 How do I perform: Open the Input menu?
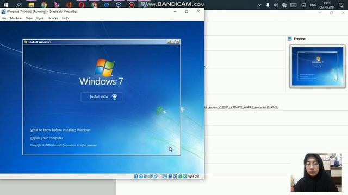point(40,18)
